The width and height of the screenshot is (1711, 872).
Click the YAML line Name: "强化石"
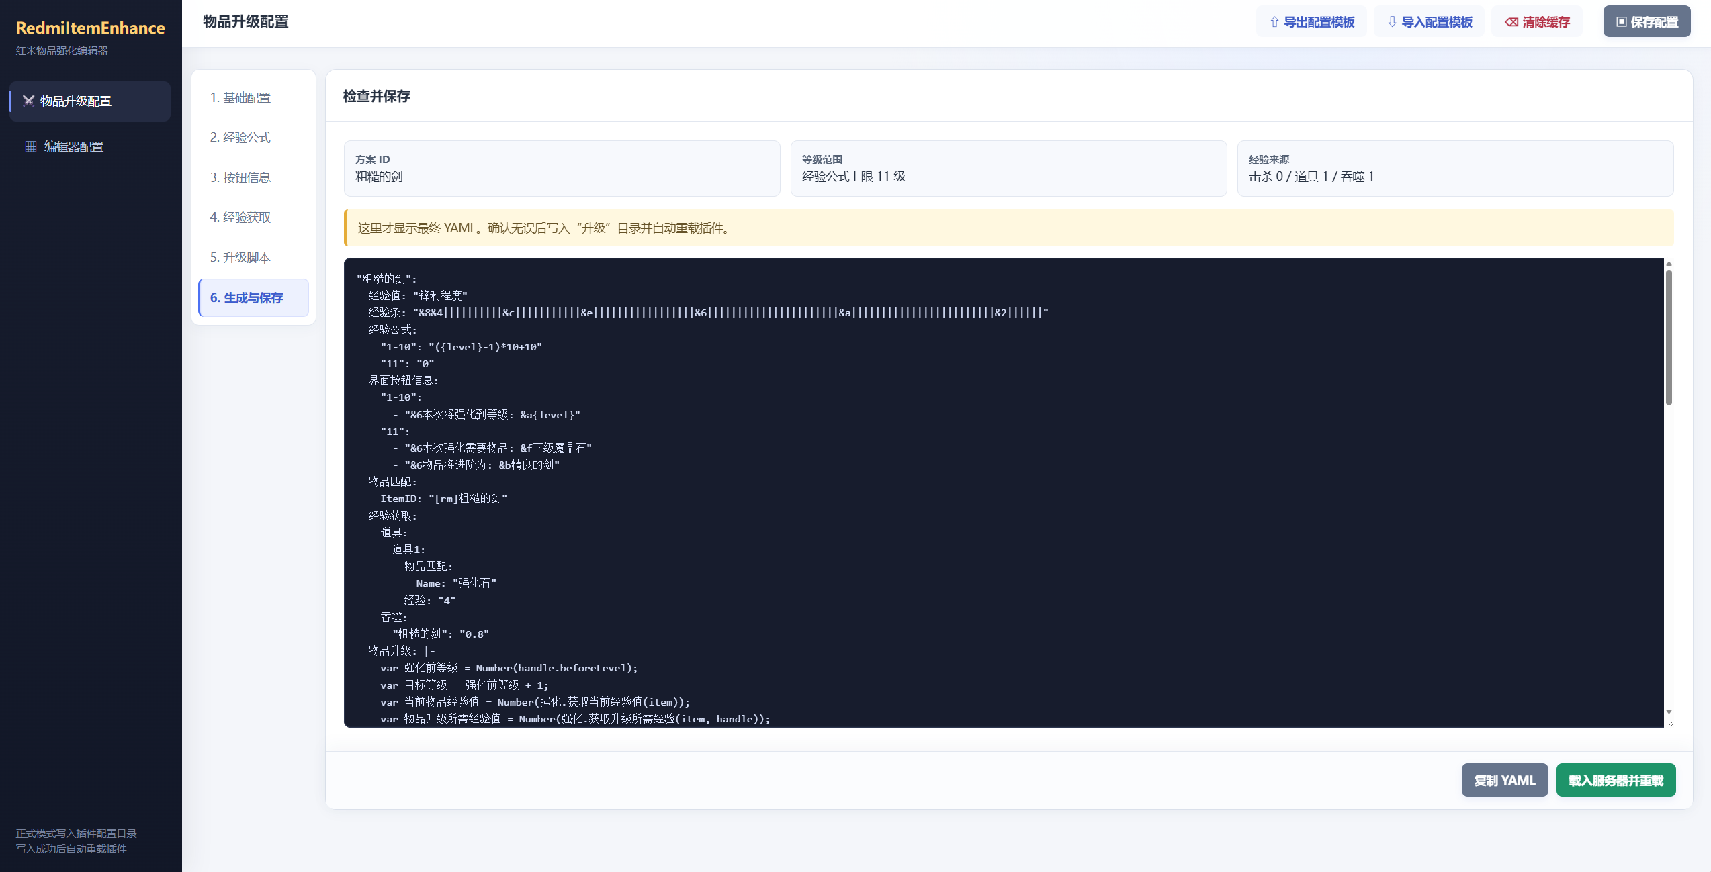(456, 583)
